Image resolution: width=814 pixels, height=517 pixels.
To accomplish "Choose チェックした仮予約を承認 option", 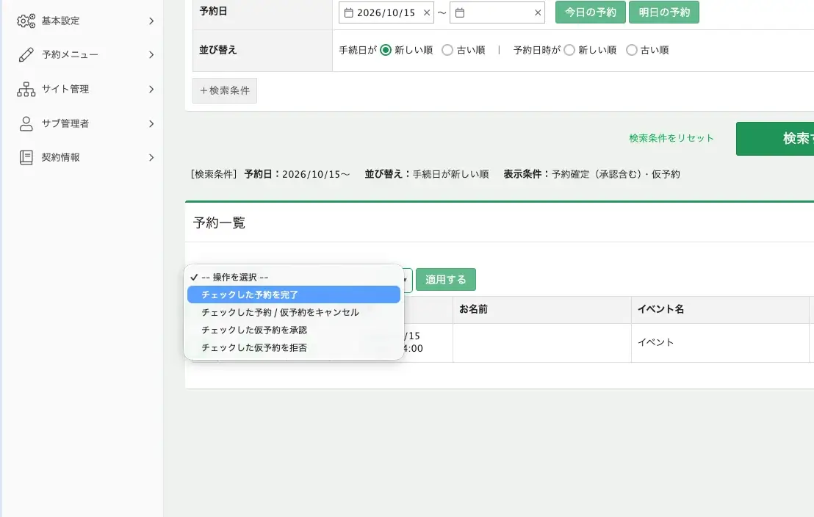I will click(294, 330).
